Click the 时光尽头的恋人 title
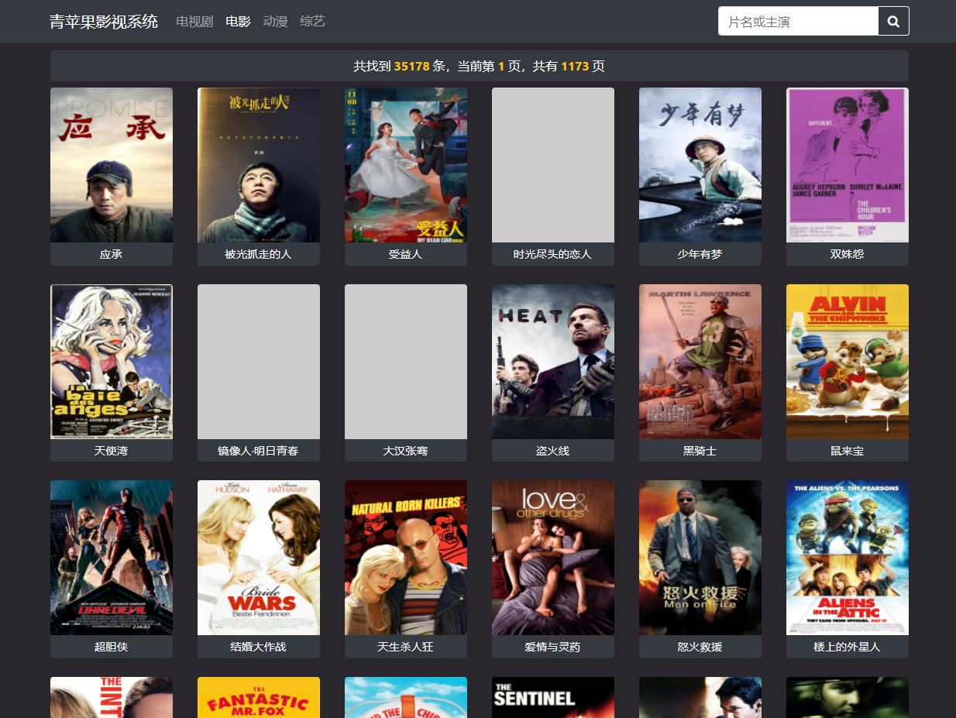Screen dimensions: 956x718 pos(553,254)
